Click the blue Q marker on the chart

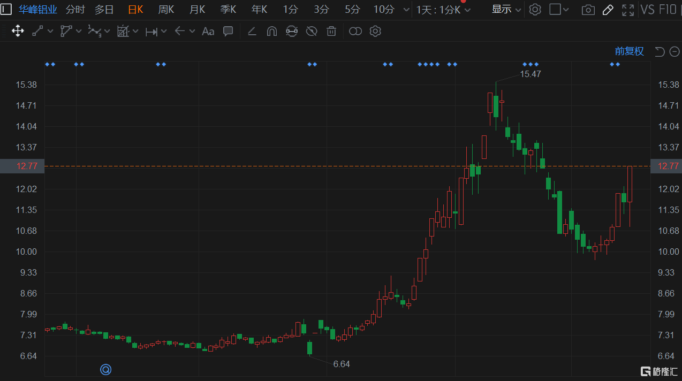point(106,369)
